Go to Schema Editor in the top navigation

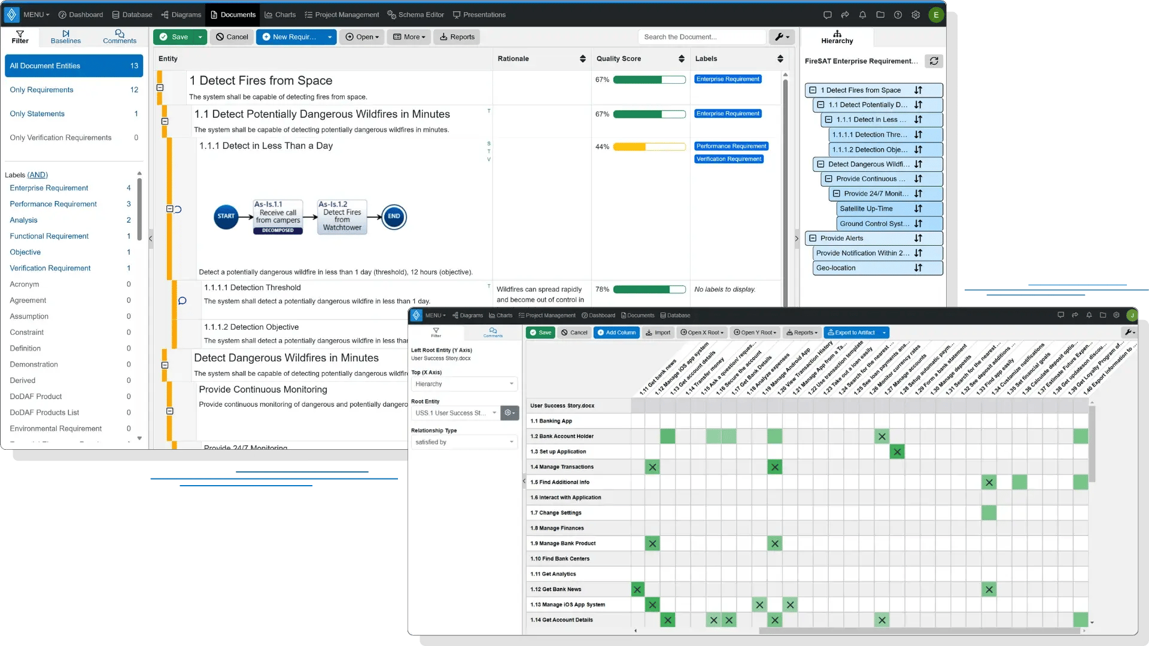[x=415, y=15]
